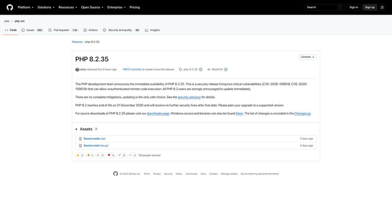Open the Community footer link
392x220 pixels.
tap(191, 174)
